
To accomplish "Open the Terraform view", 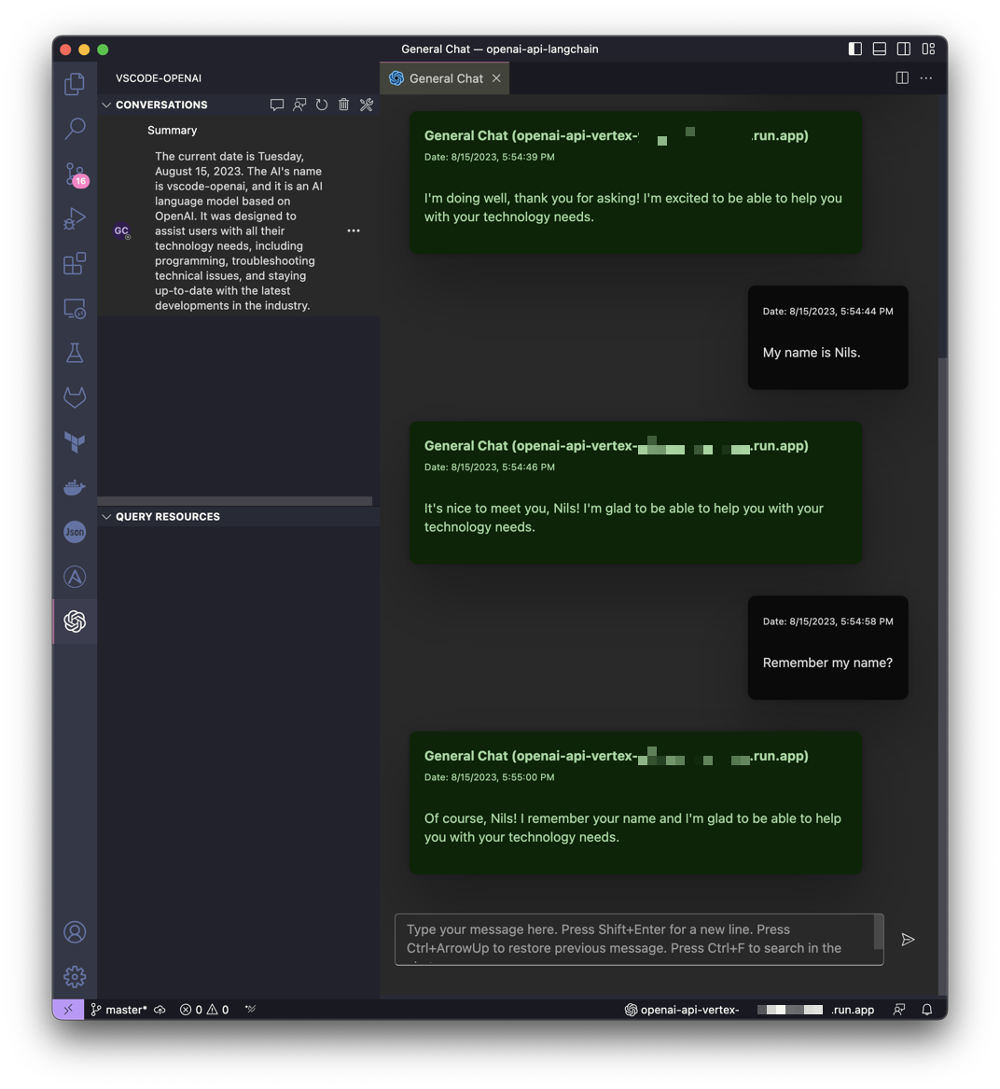I will coord(75,441).
